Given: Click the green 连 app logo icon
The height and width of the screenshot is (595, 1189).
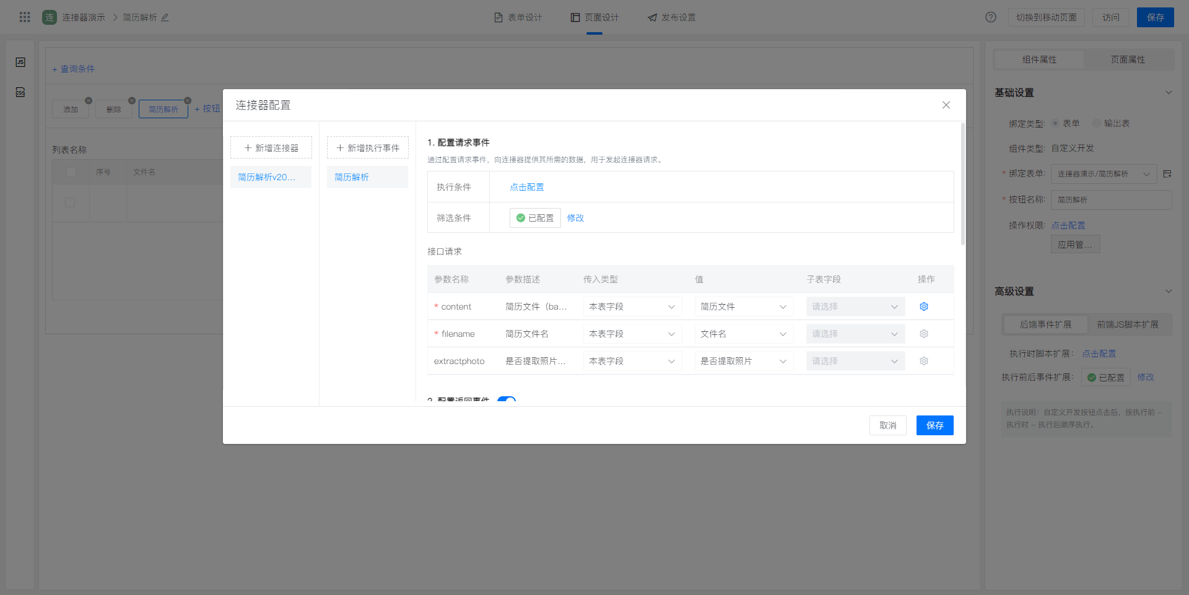Looking at the screenshot, I should pyautogui.click(x=50, y=17).
